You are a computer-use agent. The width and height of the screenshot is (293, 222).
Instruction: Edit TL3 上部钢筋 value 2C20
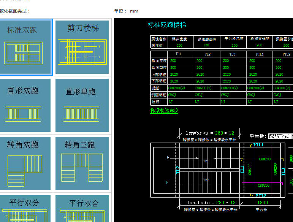click(x=226, y=75)
